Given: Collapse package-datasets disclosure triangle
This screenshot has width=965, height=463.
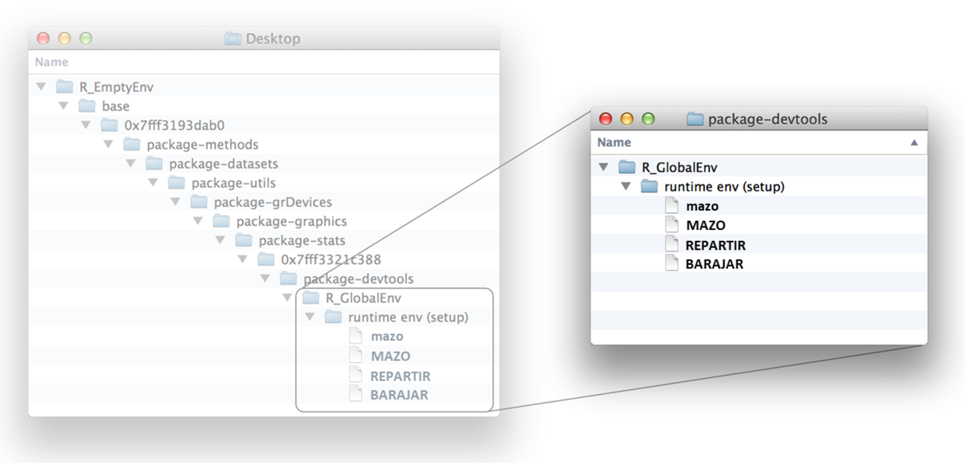Looking at the screenshot, I should (x=130, y=164).
